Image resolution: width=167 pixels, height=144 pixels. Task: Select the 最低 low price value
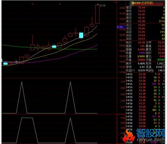coord(161,50)
